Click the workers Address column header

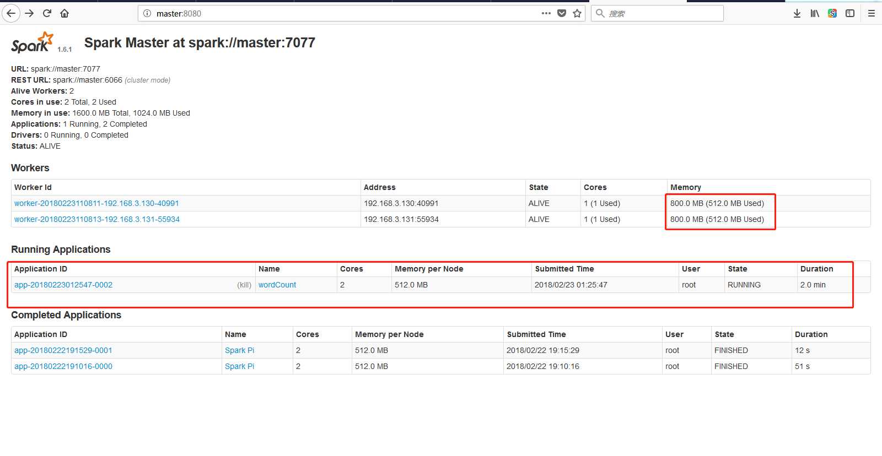point(380,187)
